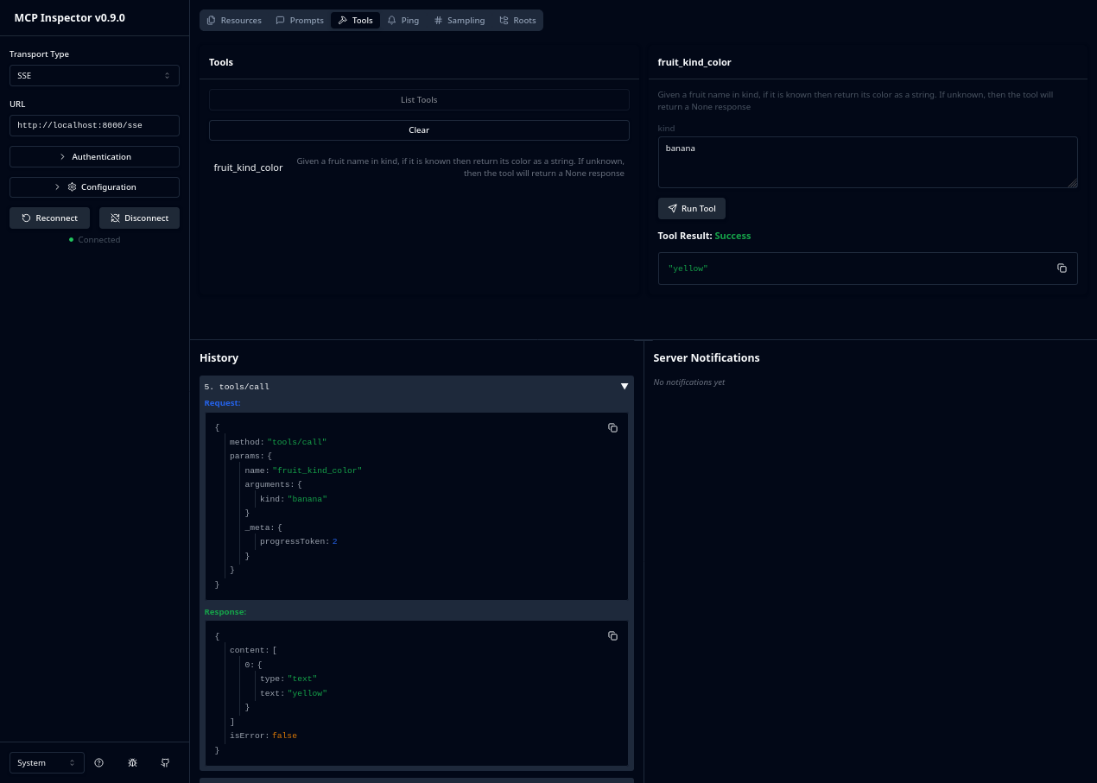Click the kind "banana" argument in Request

coord(308,499)
